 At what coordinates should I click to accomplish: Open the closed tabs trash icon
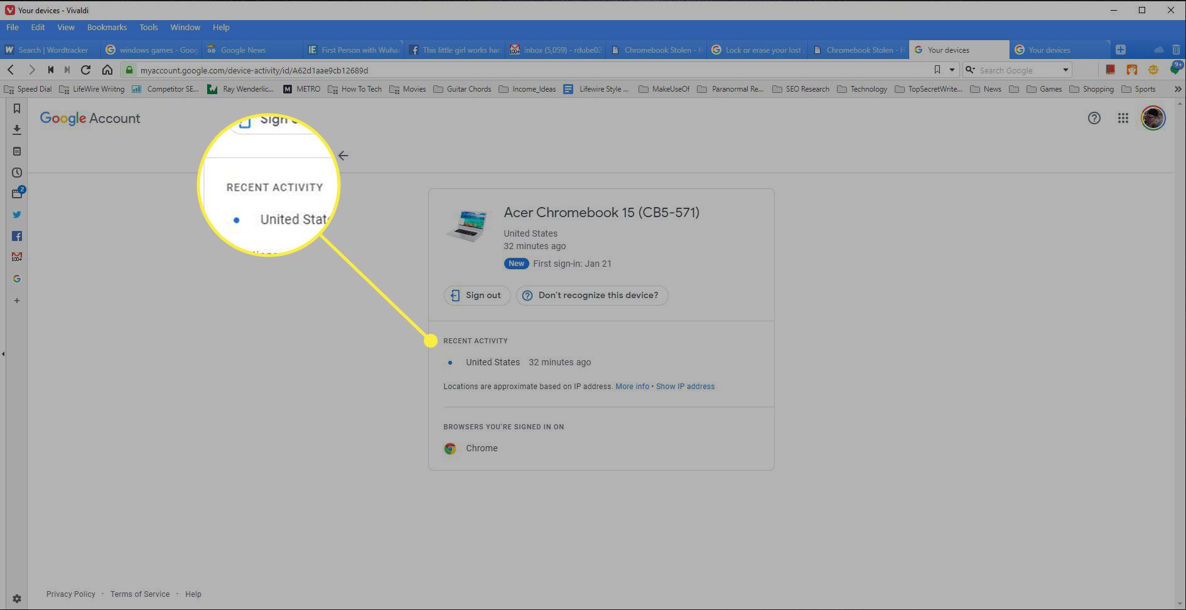point(1176,50)
